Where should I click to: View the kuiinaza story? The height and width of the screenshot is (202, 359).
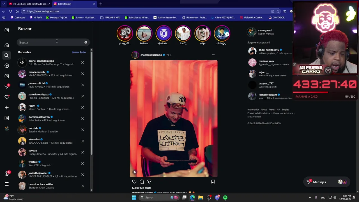pyautogui.click(x=144, y=34)
